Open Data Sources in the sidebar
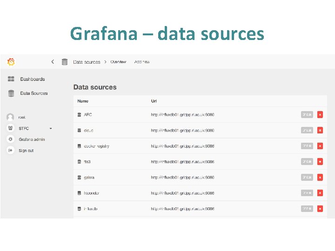The width and height of the screenshot is (335, 251). pyautogui.click(x=34, y=93)
